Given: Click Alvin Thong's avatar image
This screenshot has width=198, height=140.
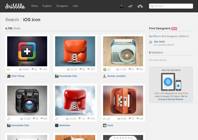Looking at the screenshot, I should click(9, 76).
